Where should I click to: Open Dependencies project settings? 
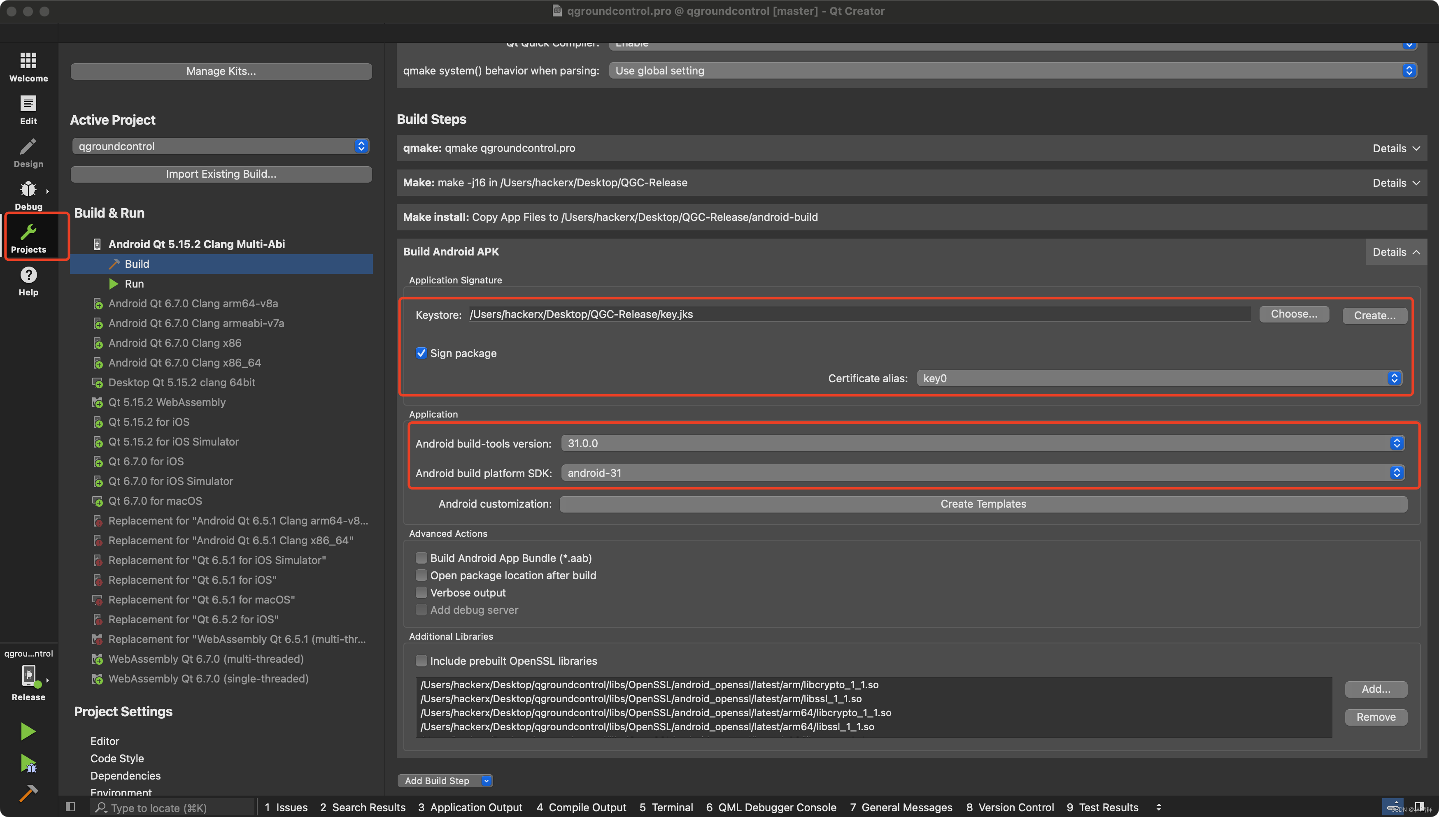pos(125,775)
